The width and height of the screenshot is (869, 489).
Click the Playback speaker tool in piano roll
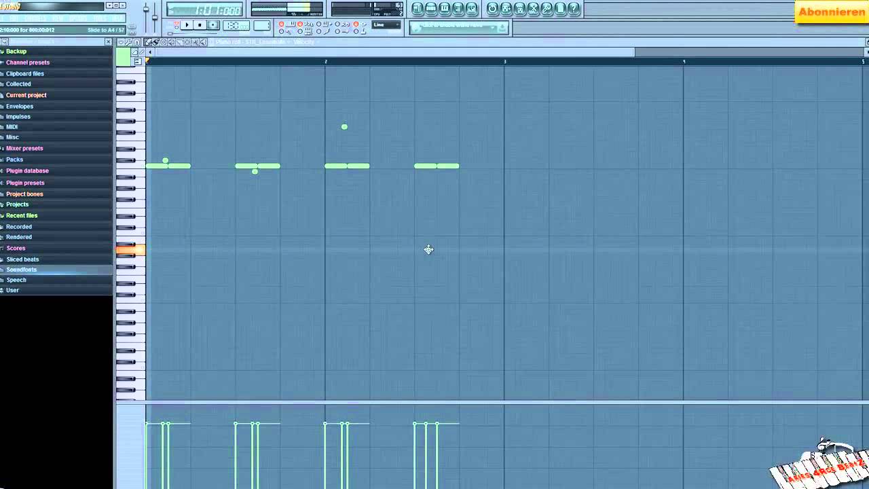(x=202, y=42)
